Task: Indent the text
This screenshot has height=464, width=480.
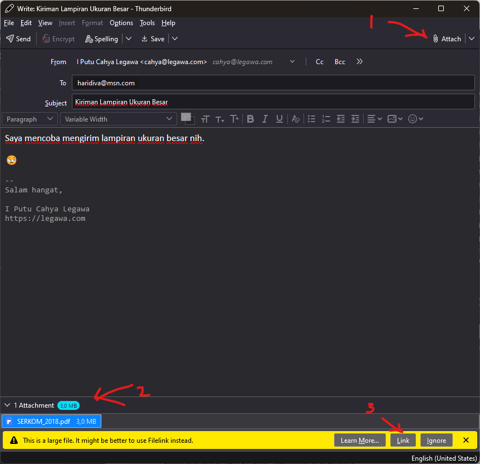Action: [x=355, y=119]
